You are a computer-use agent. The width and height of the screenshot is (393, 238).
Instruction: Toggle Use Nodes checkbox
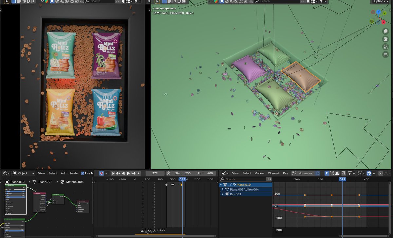83,173
